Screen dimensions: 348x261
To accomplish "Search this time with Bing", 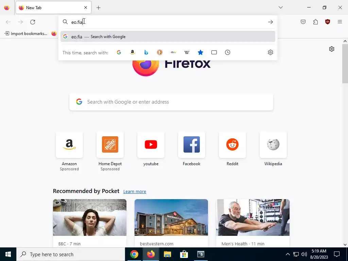I will point(146,52).
